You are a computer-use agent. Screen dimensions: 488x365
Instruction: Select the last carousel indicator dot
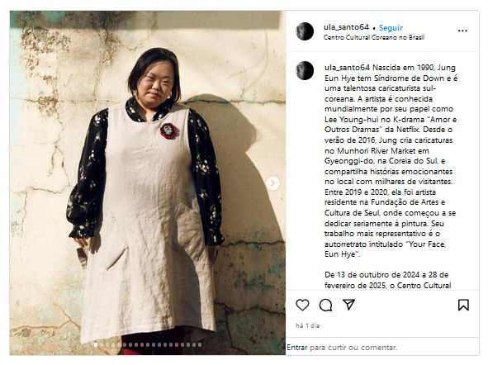pyautogui.click(x=200, y=345)
